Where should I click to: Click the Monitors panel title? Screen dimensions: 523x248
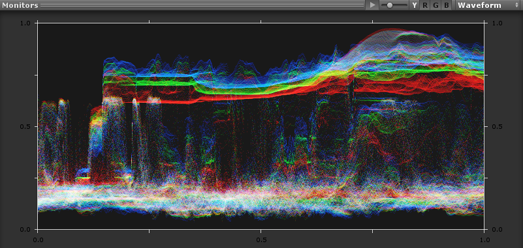click(x=20, y=5)
